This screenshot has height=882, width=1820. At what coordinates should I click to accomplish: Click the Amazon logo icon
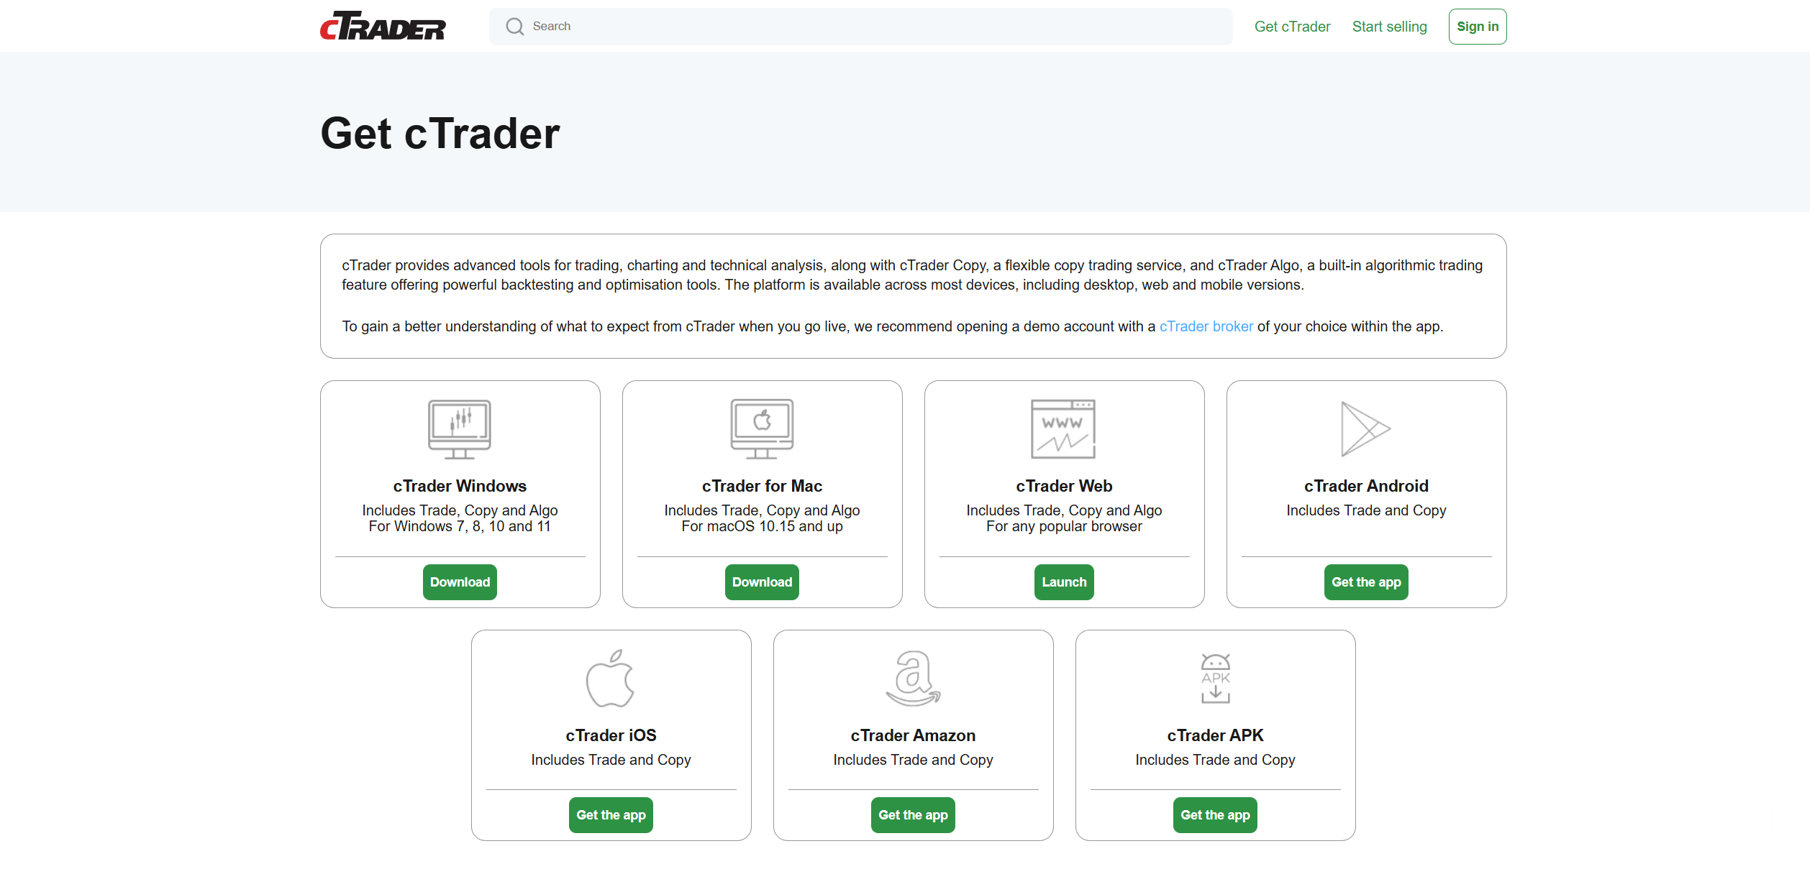(913, 678)
